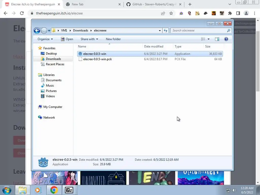Switch to the GitHub Steven-Roberts tab
This screenshot has width=260, height=195.
154,4
